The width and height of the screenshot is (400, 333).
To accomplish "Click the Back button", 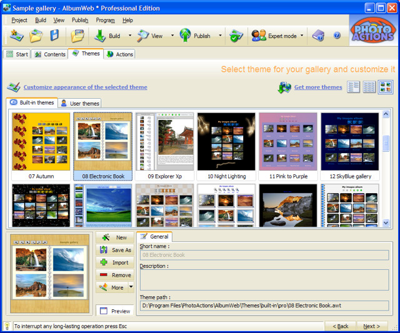I will 340,326.
